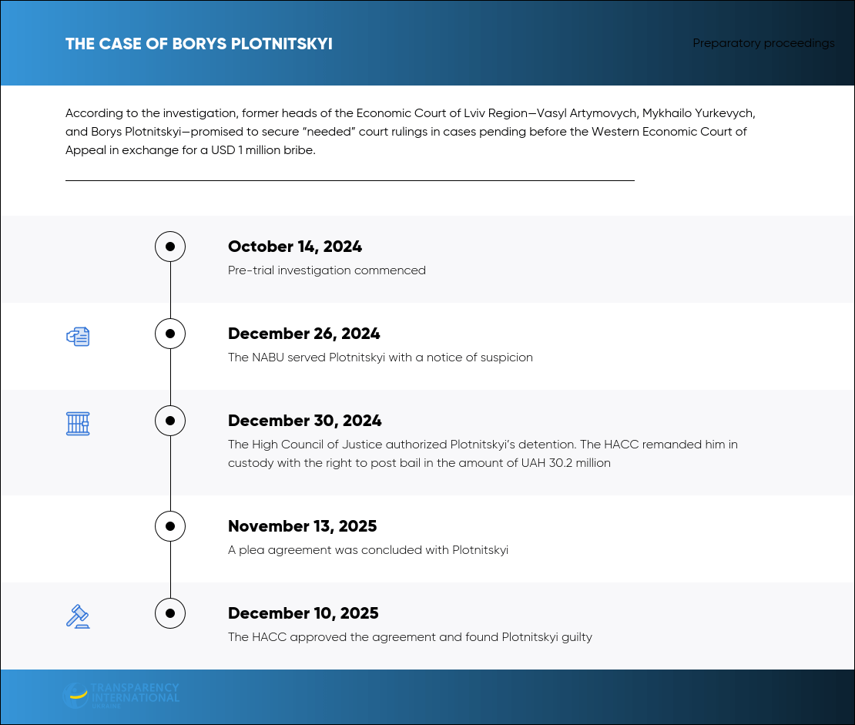The width and height of the screenshot is (855, 725).
Task: Select the December 10, 2025 timeline marker
Action: 170,613
